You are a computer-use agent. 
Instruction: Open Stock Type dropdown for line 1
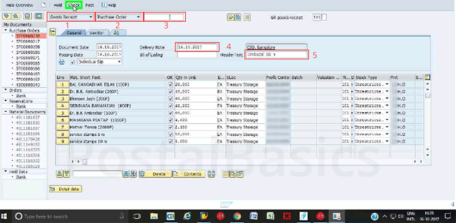pos(387,84)
